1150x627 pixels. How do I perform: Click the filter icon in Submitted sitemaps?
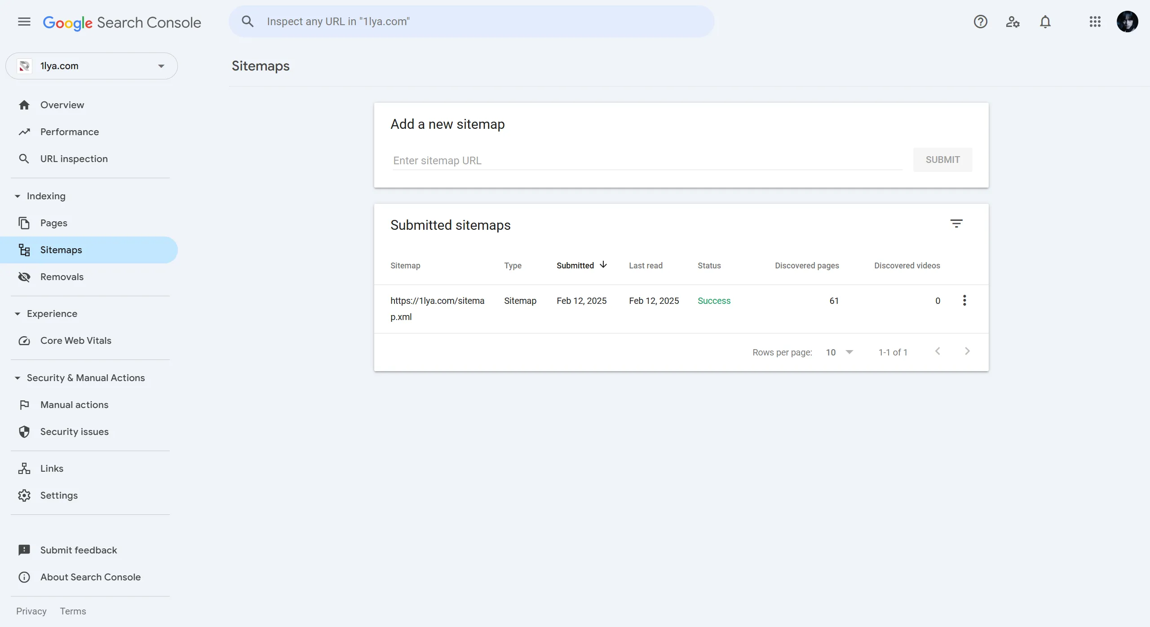coord(956,224)
